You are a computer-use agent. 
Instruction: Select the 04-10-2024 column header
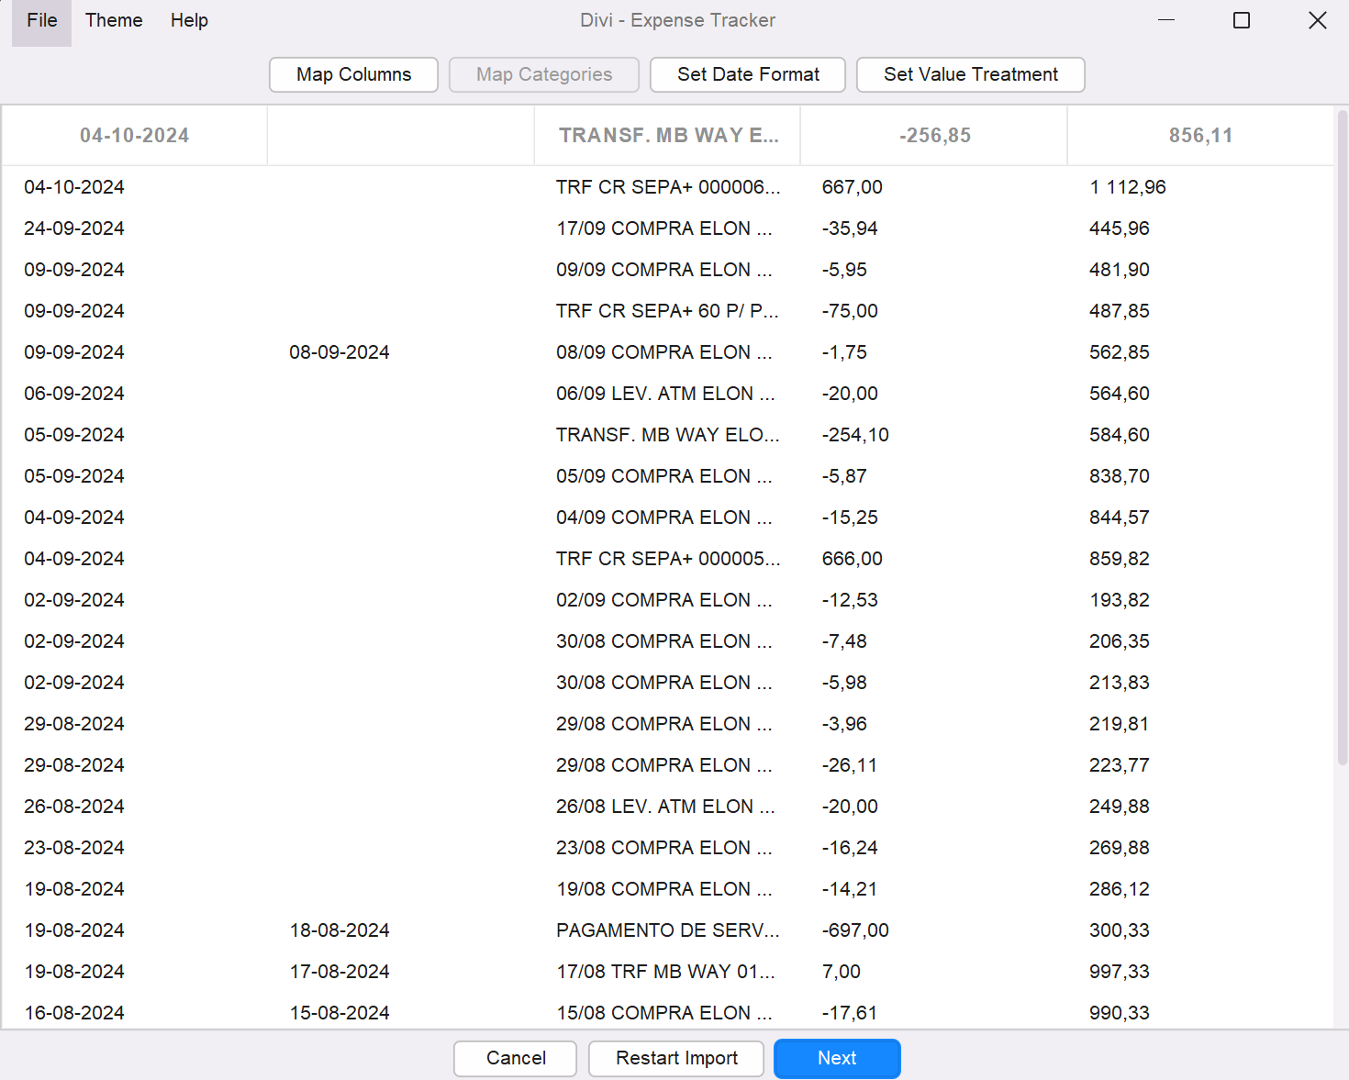coord(135,136)
